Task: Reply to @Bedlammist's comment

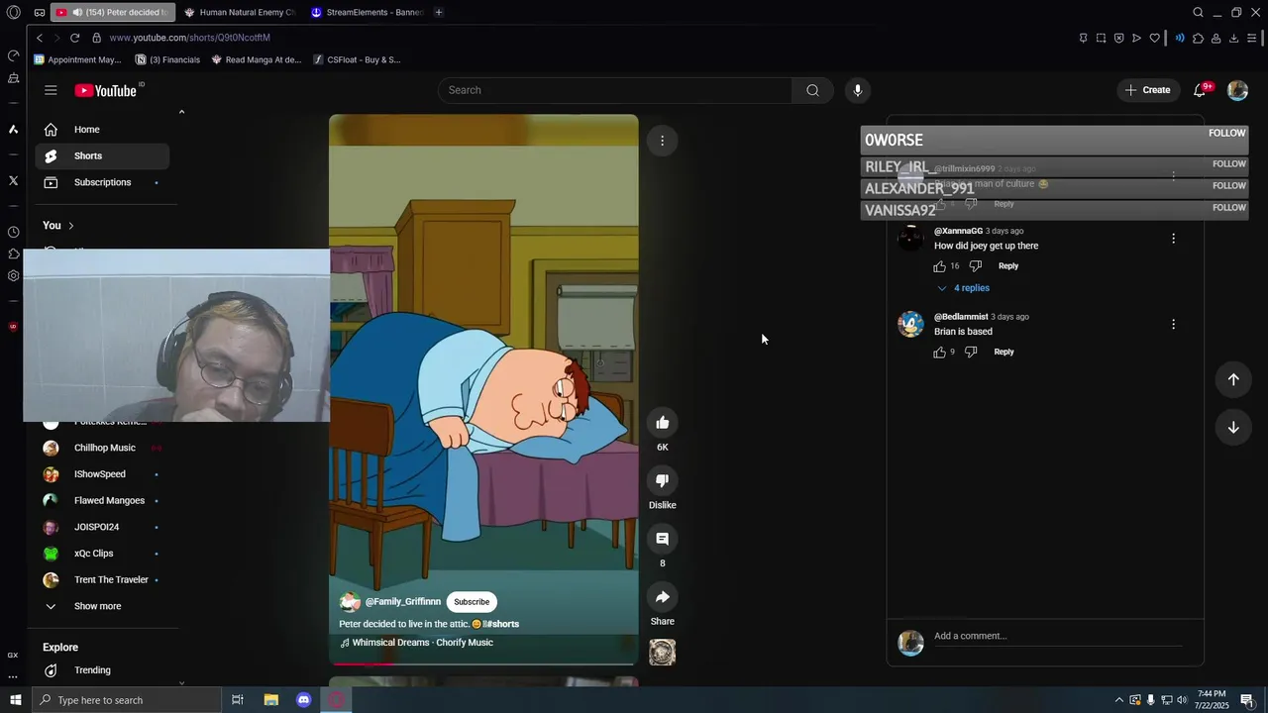Action: pos(1004,352)
